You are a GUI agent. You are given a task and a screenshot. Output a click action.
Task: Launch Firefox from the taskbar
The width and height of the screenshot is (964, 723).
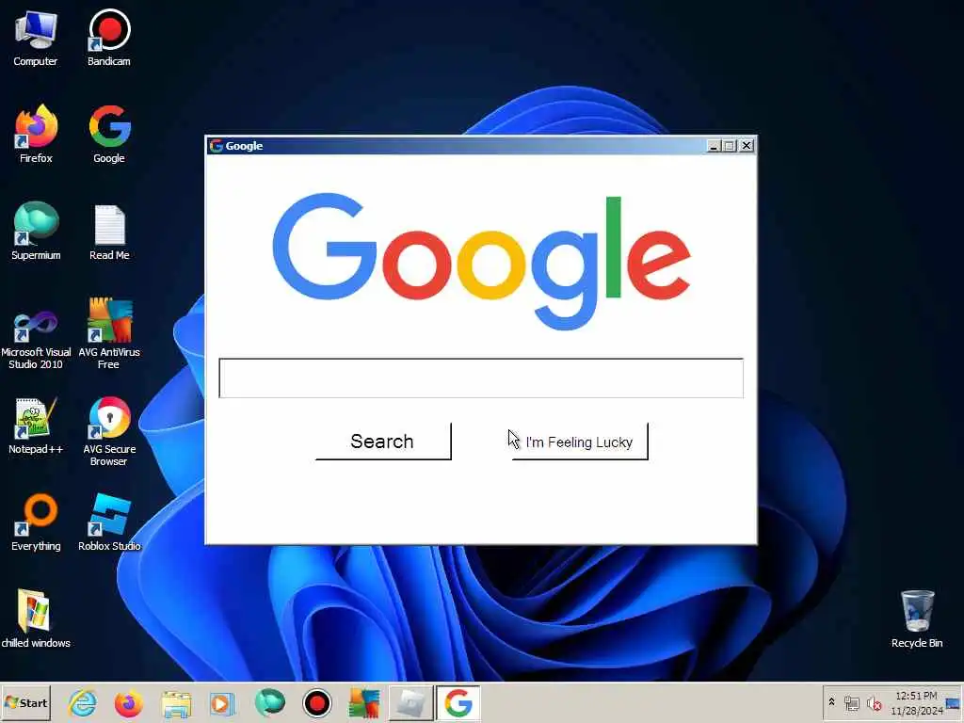click(128, 703)
